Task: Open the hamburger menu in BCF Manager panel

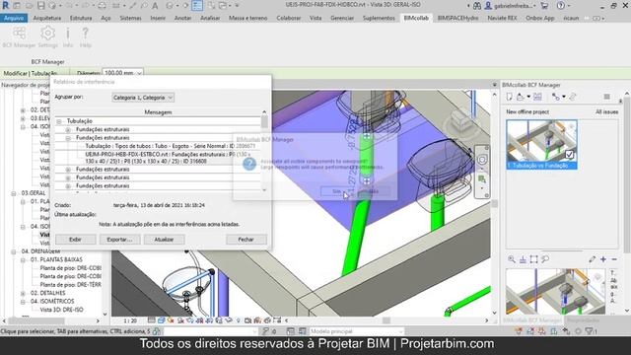Action: [607, 97]
